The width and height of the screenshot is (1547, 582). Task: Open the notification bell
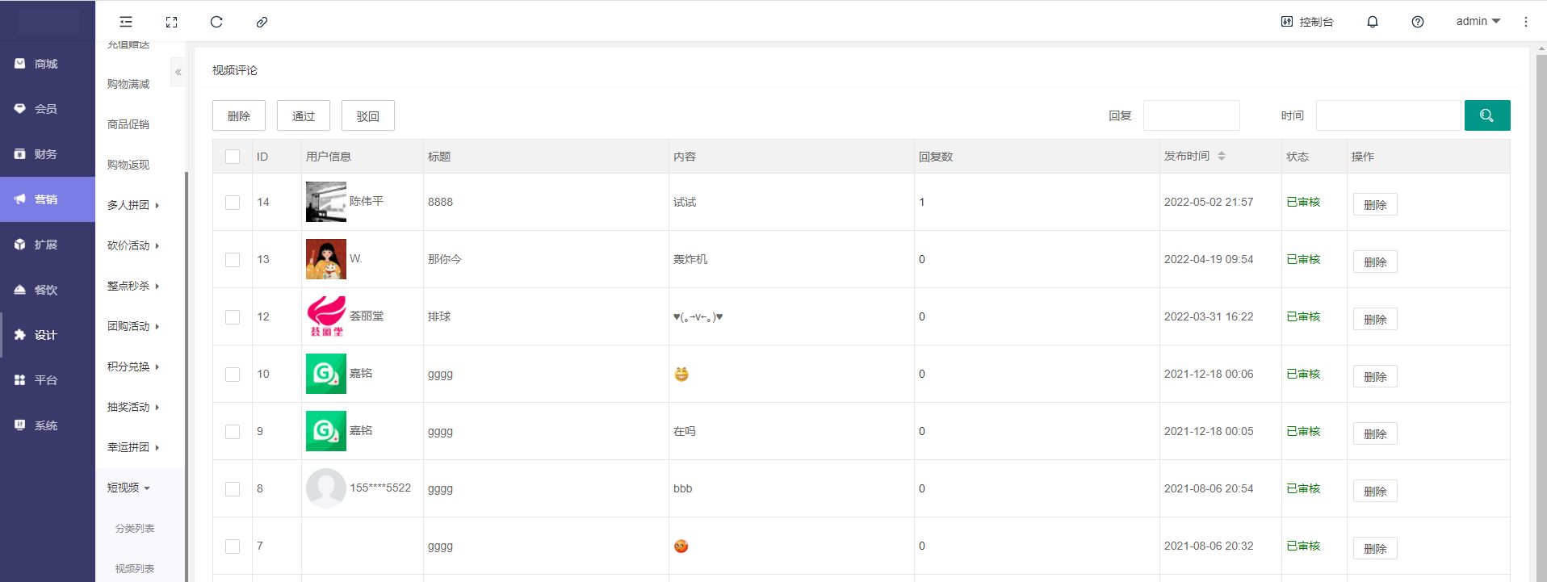(1372, 22)
